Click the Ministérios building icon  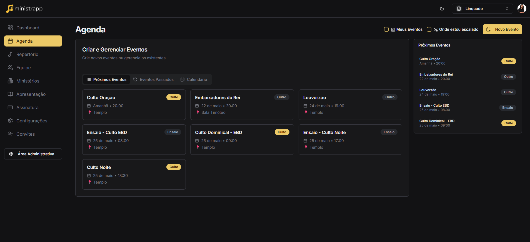pos(10,81)
